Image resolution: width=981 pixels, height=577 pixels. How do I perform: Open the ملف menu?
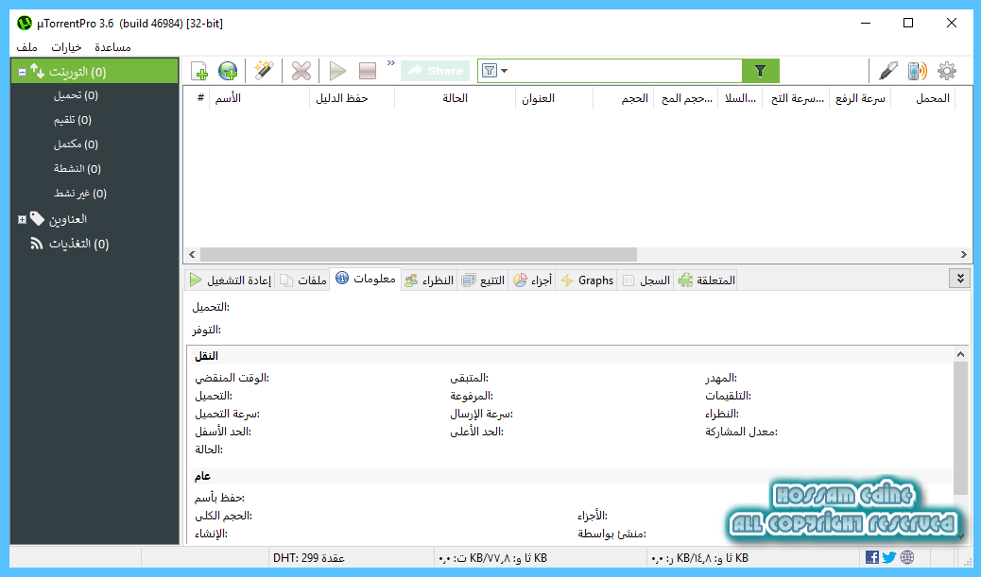(x=26, y=47)
